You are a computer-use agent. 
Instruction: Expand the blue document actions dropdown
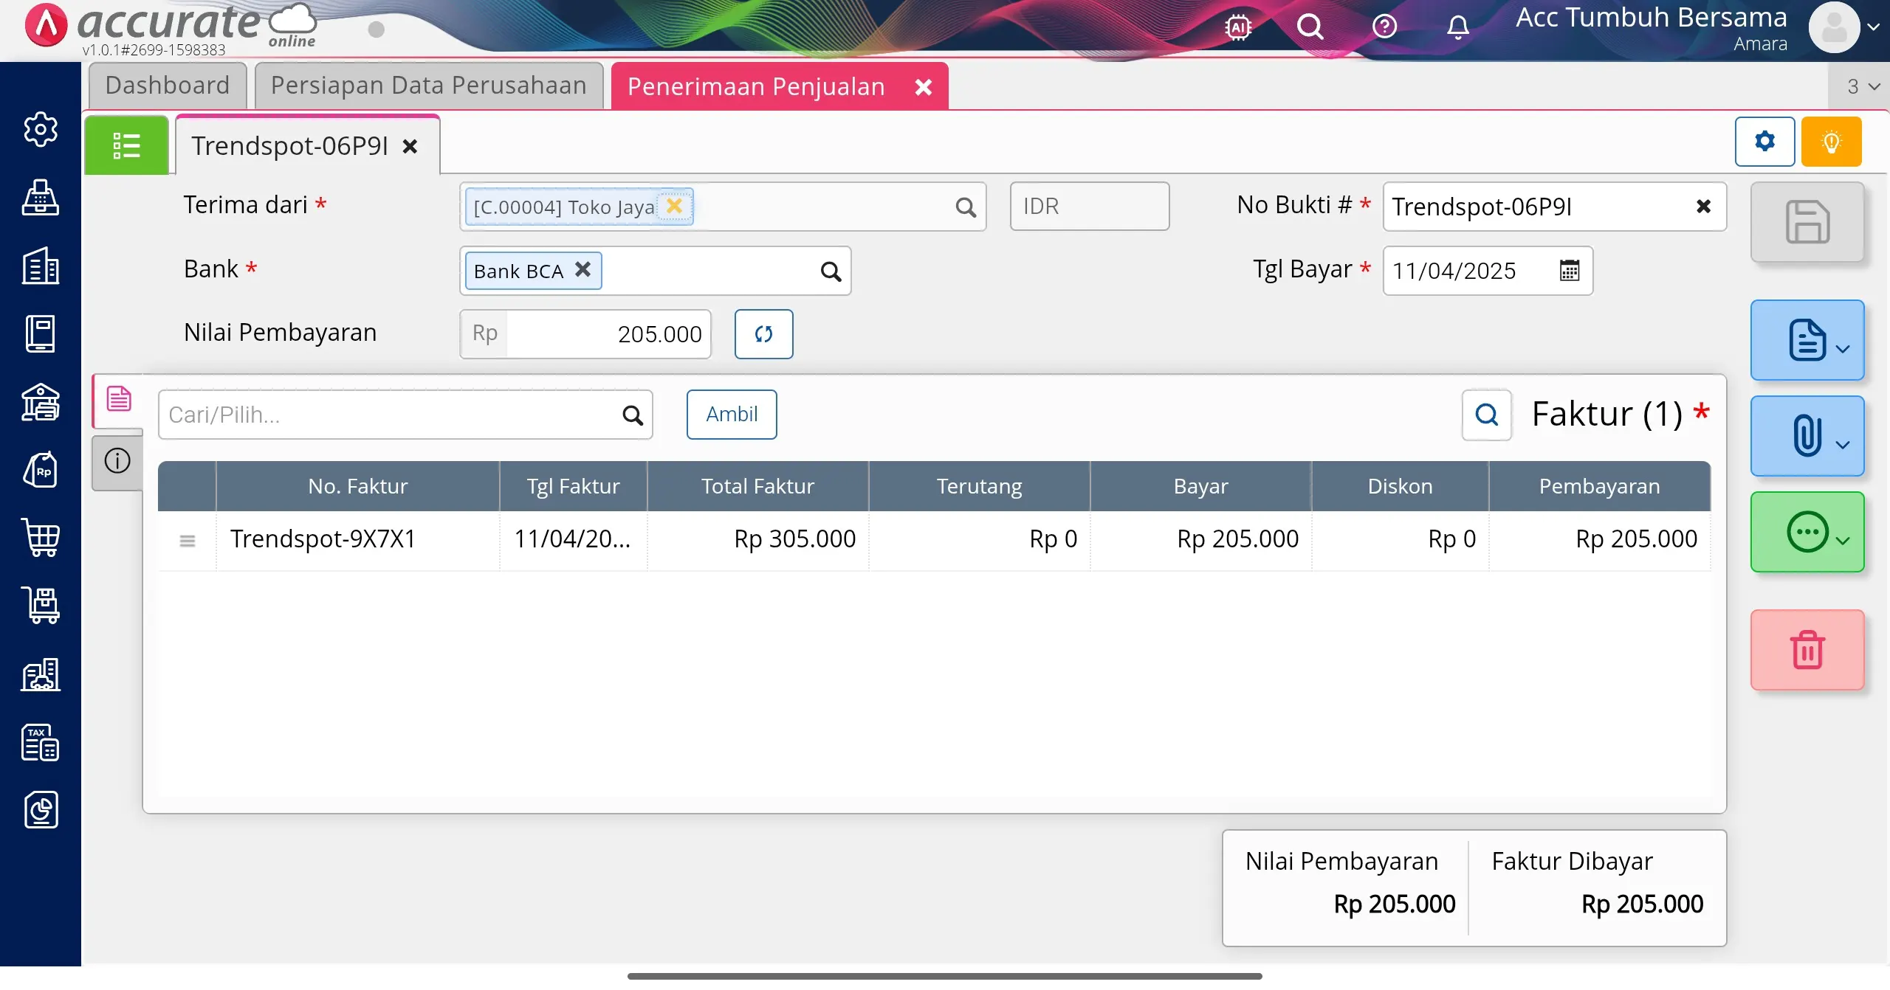coord(1807,340)
